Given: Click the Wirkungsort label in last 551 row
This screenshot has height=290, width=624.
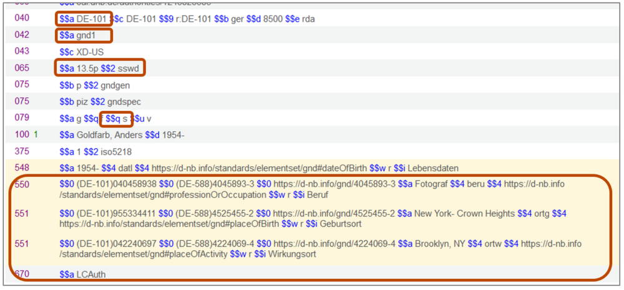Looking at the screenshot, I should coord(292,255).
